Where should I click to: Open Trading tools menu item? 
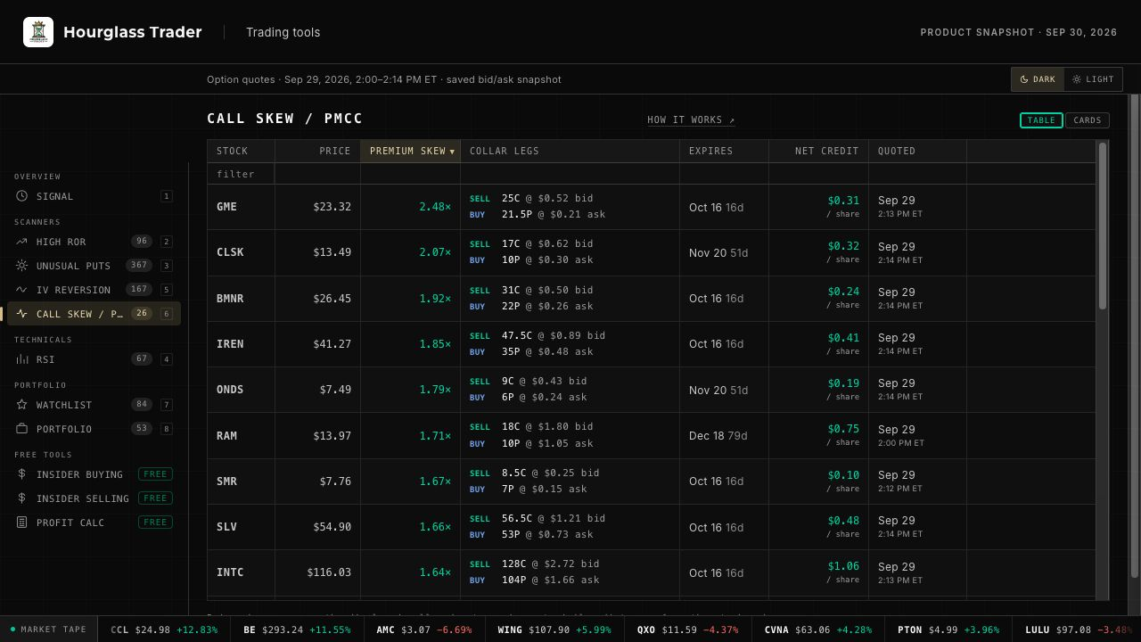coord(283,32)
